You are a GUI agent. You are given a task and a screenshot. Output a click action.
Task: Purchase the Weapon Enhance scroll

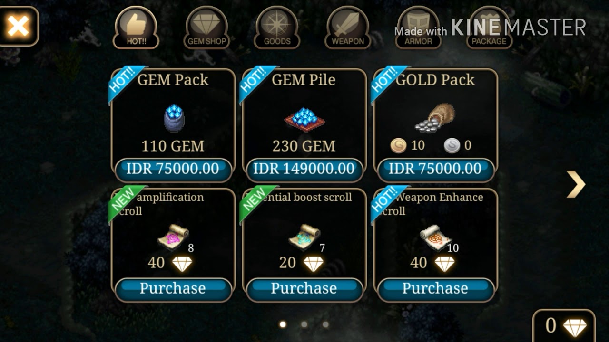(x=435, y=289)
